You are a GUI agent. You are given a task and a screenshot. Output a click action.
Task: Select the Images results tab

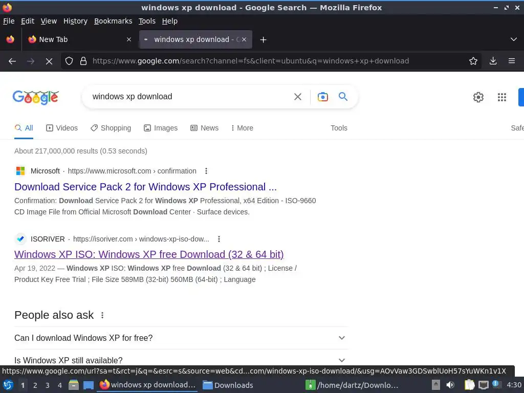(161, 128)
